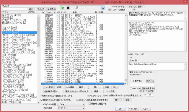Click the CSV保存 button

pyautogui.click(x=70, y=87)
